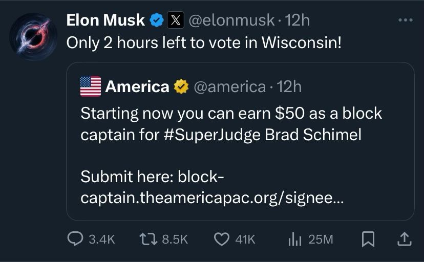Click the blue verified checkmark badge
Screen dimensions: 424x262
[x=156, y=20]
